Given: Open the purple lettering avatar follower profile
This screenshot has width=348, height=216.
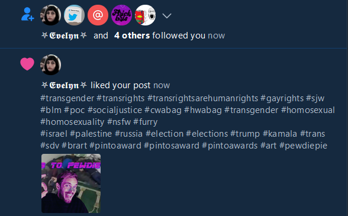Looking at the screenshot, I should [121, 15].
